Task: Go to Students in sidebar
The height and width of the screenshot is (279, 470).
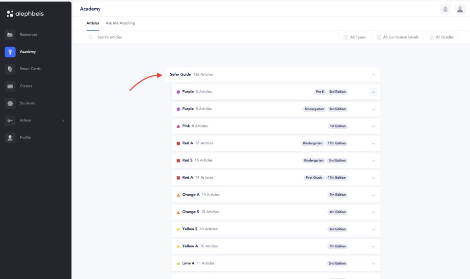Action: click(x=27, y=103)
